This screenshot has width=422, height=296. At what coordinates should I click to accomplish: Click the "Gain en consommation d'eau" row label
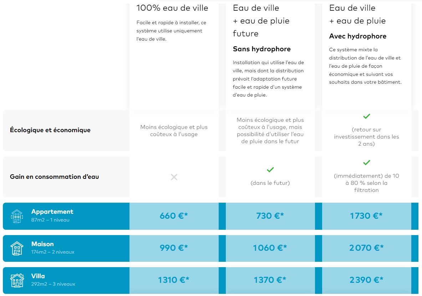click(55, 177)
